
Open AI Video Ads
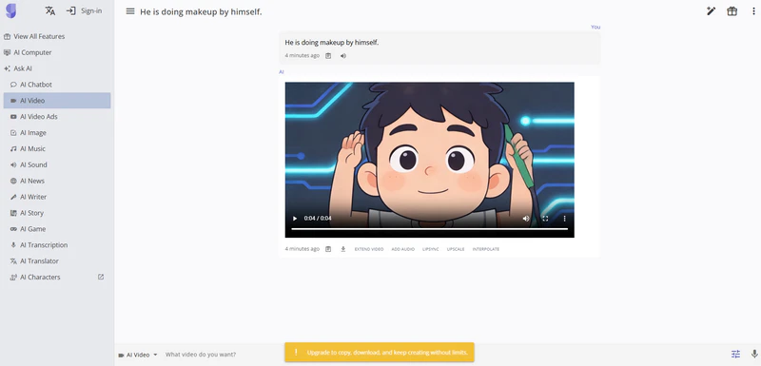coord(57,116)
